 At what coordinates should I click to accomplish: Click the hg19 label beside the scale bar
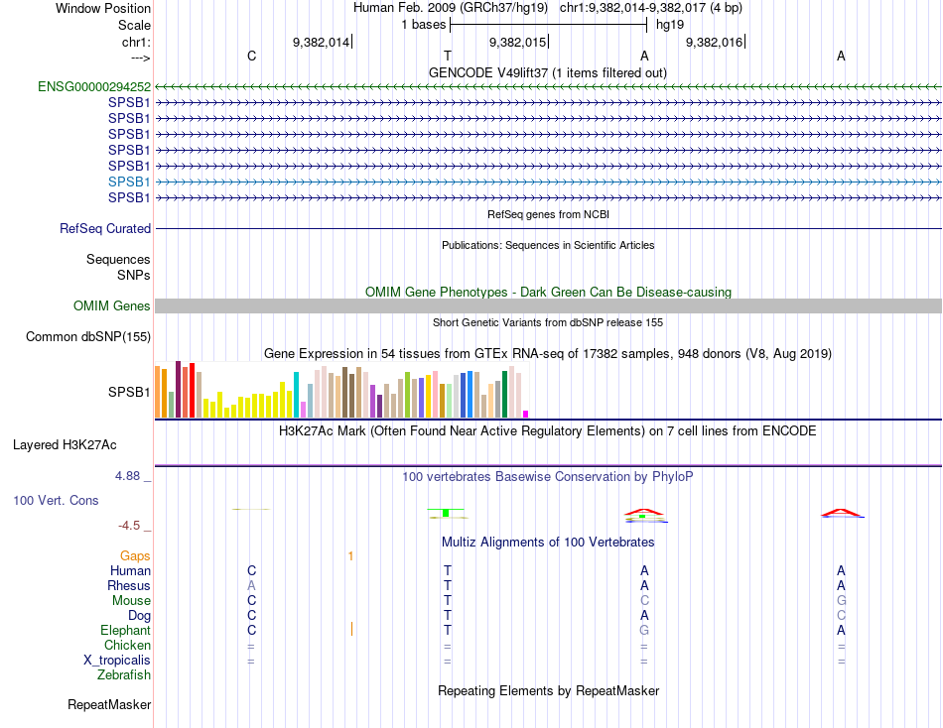pyautogui.click(x=670, y=25)
